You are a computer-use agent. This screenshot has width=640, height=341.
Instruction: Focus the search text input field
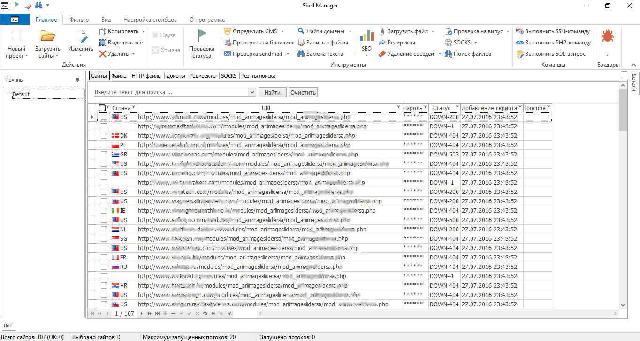tap(171, 92)
